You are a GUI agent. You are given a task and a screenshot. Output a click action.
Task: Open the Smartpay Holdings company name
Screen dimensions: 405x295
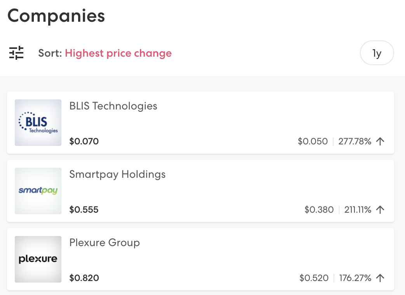(117, 174)
